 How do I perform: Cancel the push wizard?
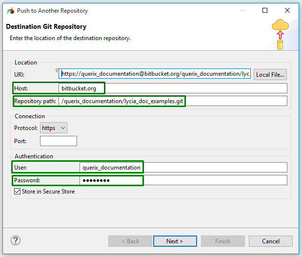point(271,241)
